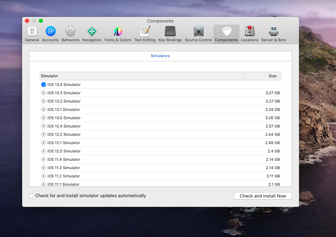The width and height of the screenshot is (336, 237).
Task: Open the Accounts preferences pane
Action: click(x=50, y=34)
